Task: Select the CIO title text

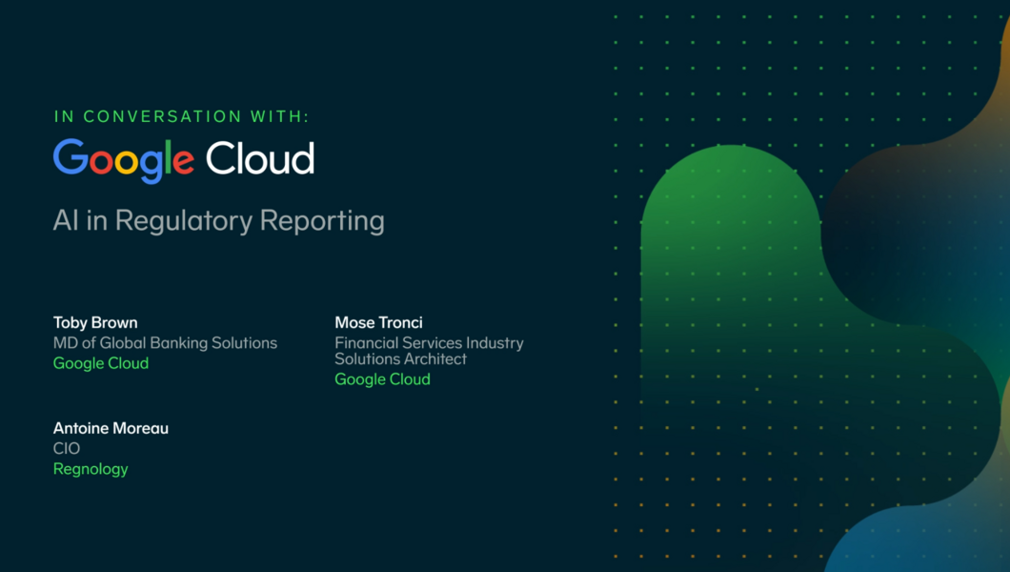Action: click(67, 448)
